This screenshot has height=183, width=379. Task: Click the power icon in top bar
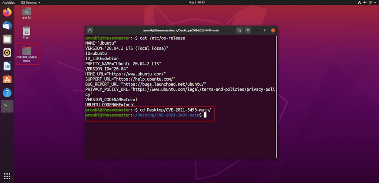pyautogui.click(x=370, y=3)
